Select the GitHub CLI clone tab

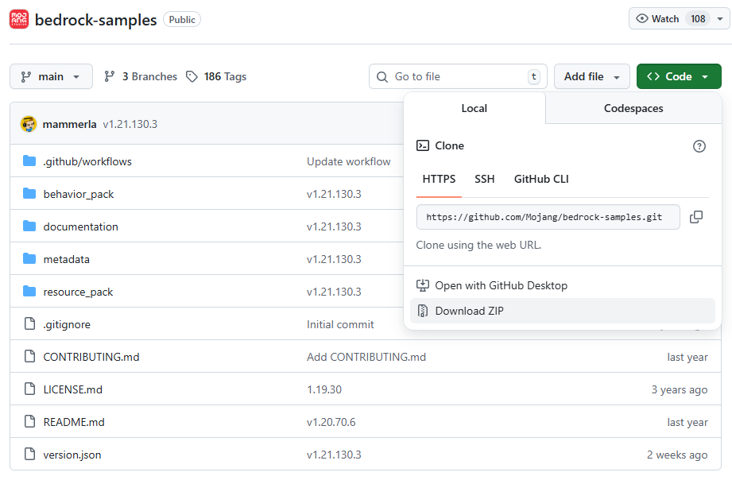pos(540,179)
